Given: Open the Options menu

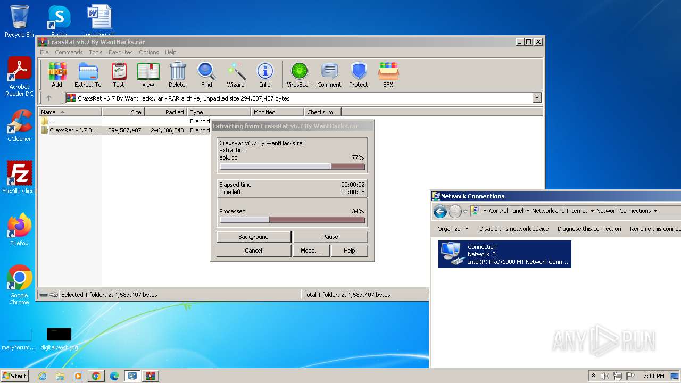Looking at the screenshot, I should 149,52.
